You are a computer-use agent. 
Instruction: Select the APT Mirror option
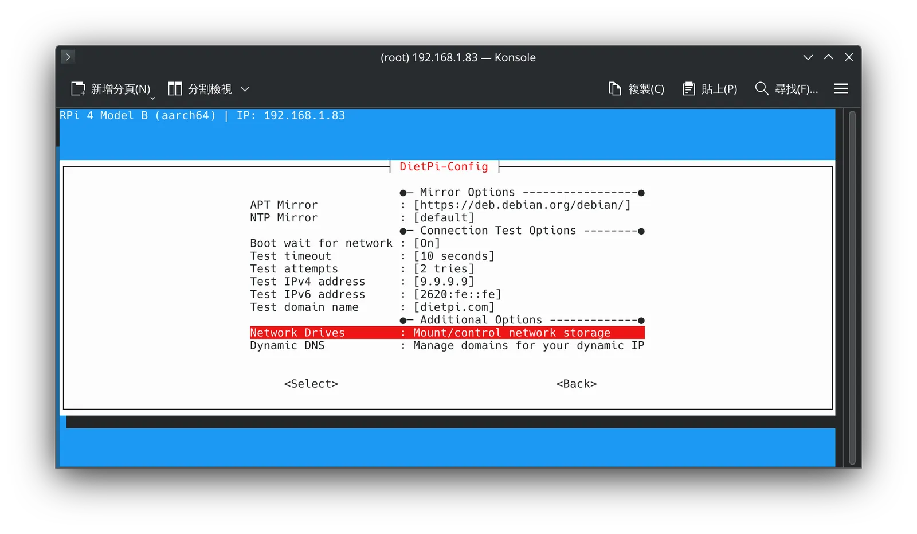tap(447, 205)
